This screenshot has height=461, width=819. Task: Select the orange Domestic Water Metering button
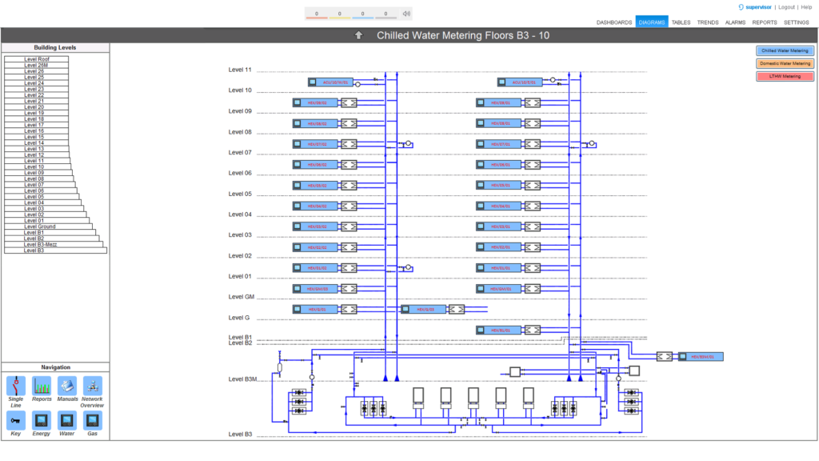click(785, 63)
